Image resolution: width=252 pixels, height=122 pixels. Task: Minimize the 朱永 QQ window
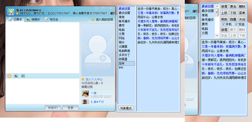pyautogui.click(x=97, y=9)
